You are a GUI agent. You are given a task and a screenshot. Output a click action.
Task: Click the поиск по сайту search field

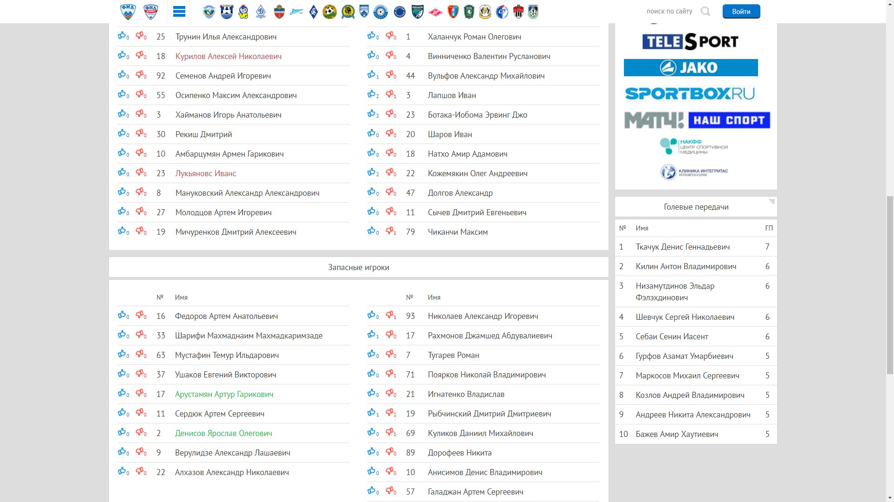[x=669, y=11]
